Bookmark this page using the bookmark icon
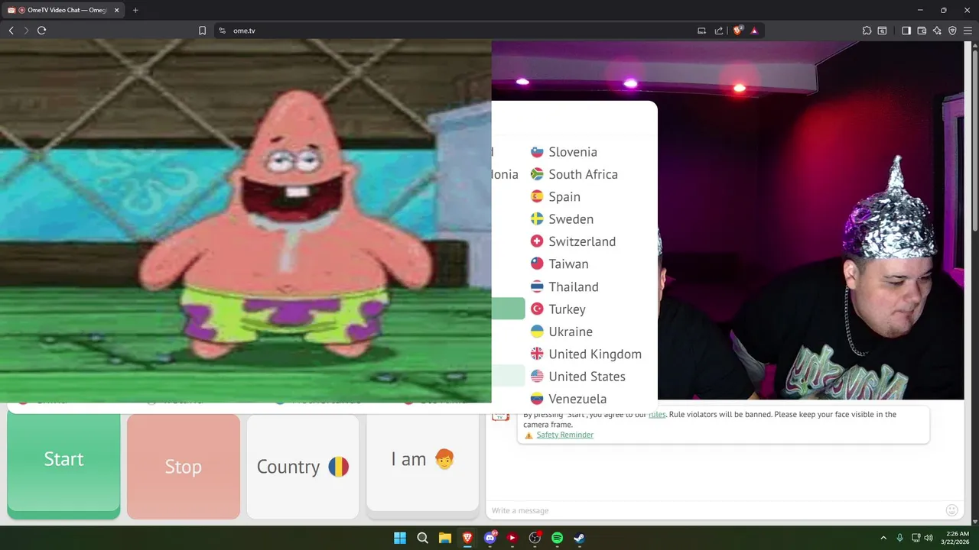Viewport: 979px width, 550px height. (202, 31)
